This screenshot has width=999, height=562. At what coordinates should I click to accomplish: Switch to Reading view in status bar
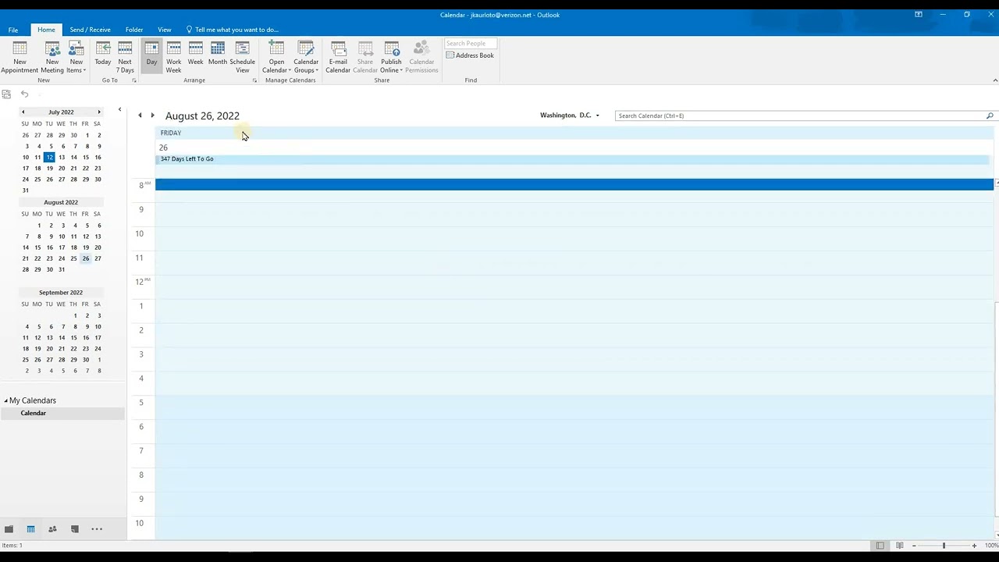pos(899,546)
